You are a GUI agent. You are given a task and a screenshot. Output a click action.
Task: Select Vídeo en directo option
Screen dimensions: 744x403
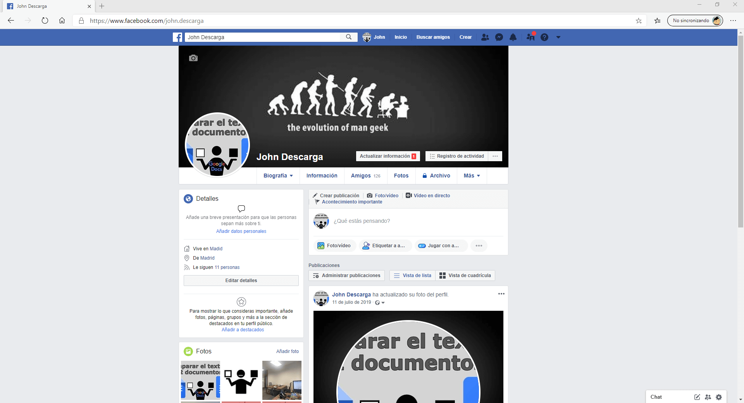tap(428, 196)
